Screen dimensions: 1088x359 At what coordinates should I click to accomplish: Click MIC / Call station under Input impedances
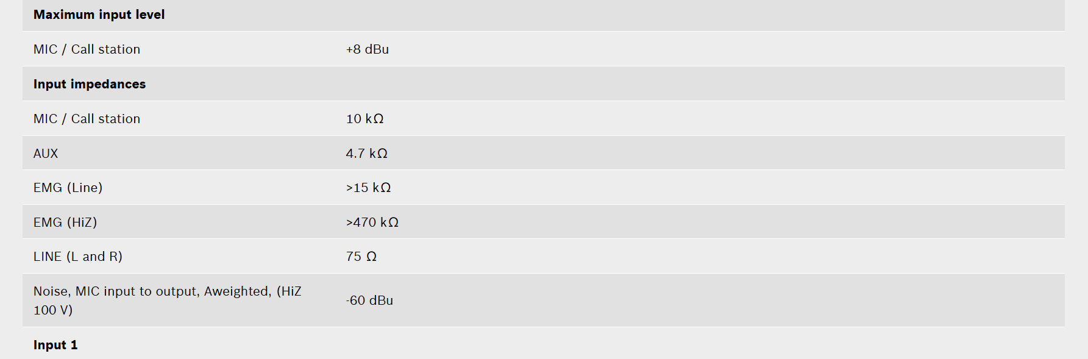(87, 119)
